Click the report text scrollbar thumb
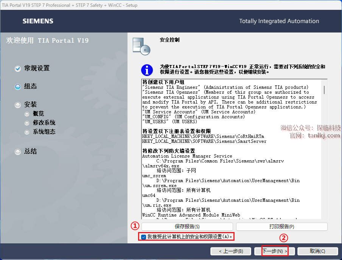The width and height of the screenshot is (342, 260). (x=324, y=90)
